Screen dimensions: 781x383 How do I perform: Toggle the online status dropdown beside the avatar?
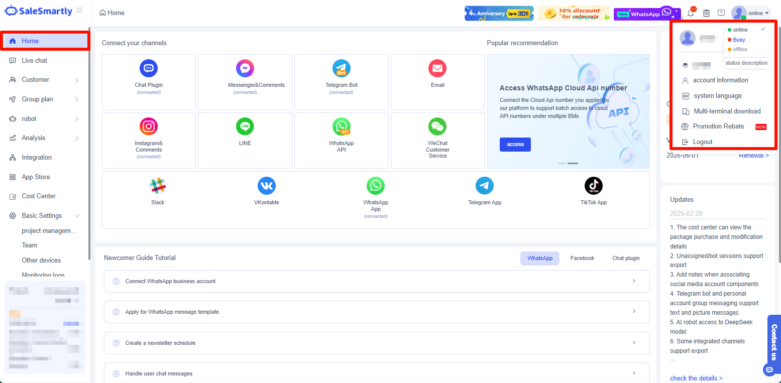tap(759, 13)
